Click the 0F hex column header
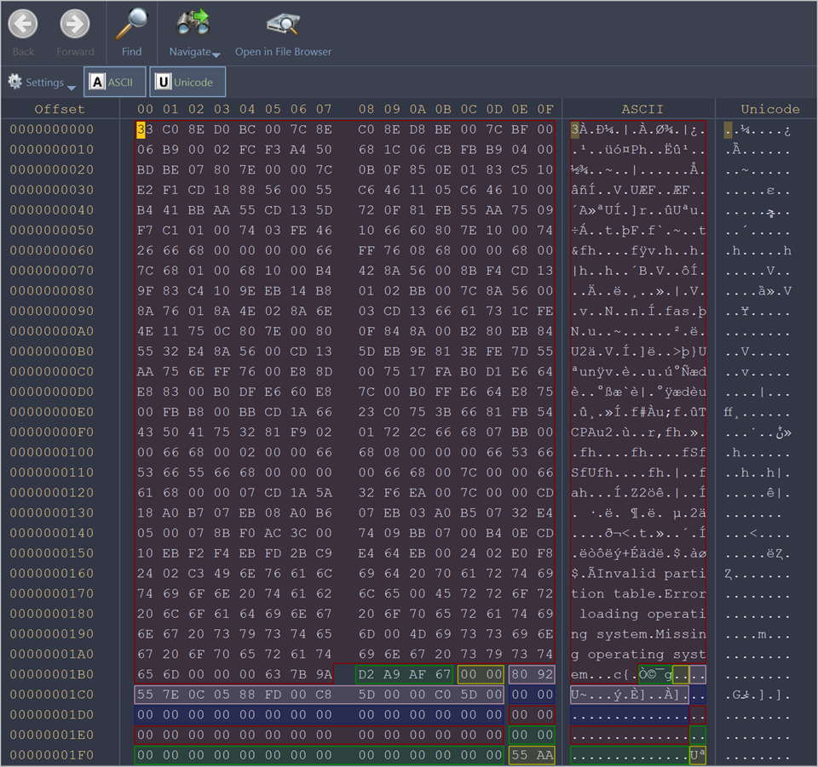This screenshot has width=818, height=767. 544,109
